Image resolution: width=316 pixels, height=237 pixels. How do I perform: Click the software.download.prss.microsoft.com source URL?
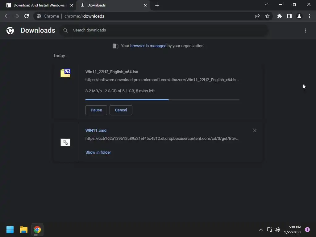pos(162,80)
